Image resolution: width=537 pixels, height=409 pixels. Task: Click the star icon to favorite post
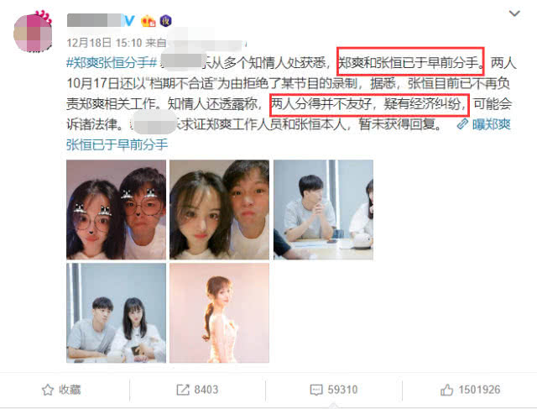click(x=48, y=390)
